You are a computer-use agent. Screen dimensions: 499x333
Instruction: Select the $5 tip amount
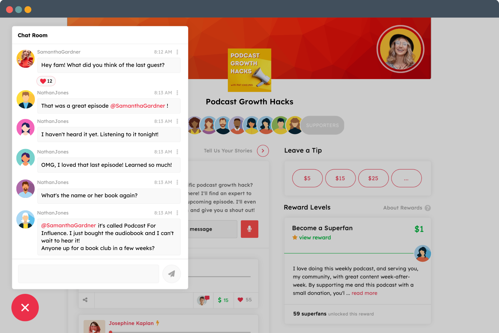307,178
